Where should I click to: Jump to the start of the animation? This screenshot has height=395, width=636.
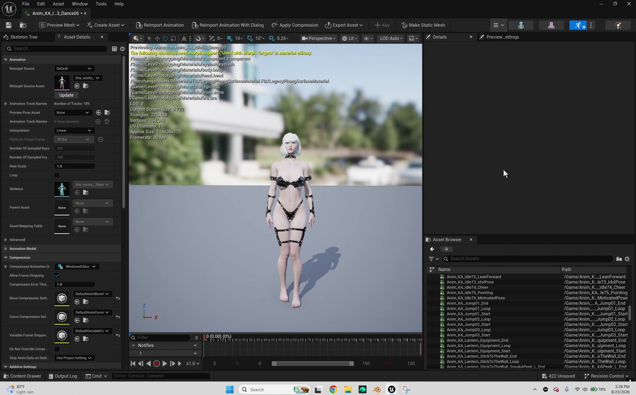click(x=133, y=364)
